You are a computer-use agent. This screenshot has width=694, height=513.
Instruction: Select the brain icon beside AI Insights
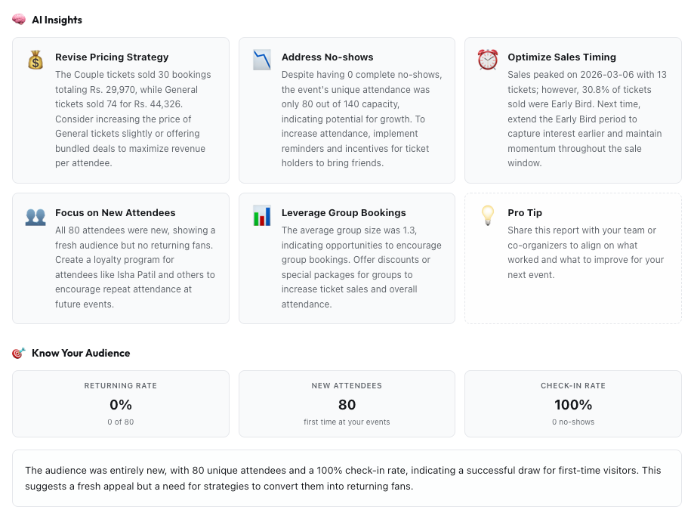click(19, 20)
